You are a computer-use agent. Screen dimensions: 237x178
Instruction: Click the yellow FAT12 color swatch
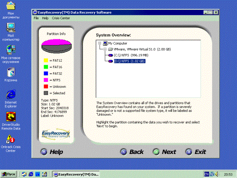(x=46, y=60)
